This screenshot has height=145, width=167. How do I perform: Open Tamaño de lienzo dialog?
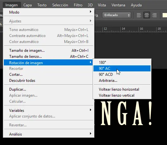point(48,57)
